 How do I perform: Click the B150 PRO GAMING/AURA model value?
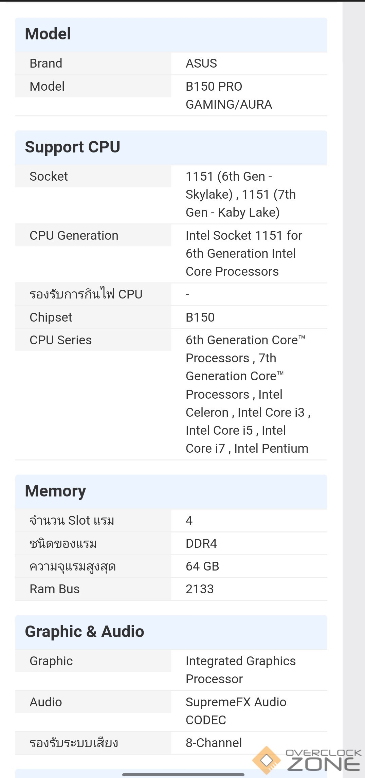[229, 95]
